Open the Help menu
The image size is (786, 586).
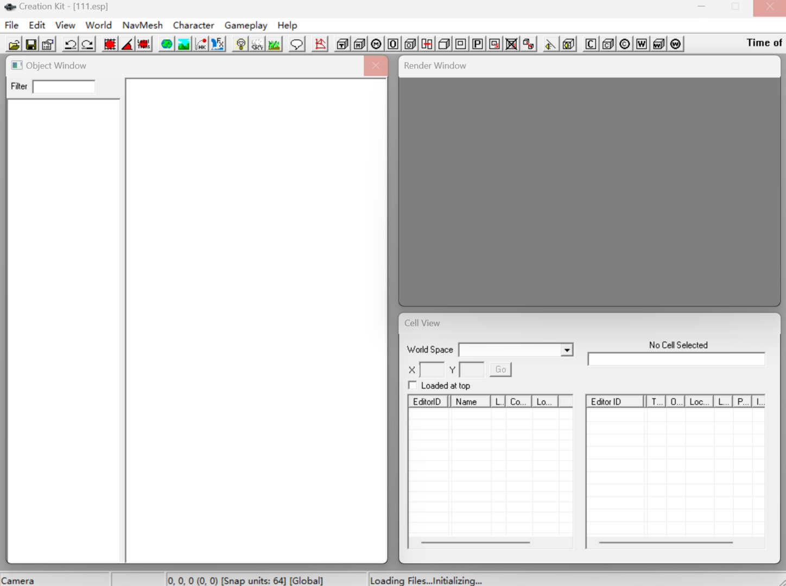tap(287, 25)
